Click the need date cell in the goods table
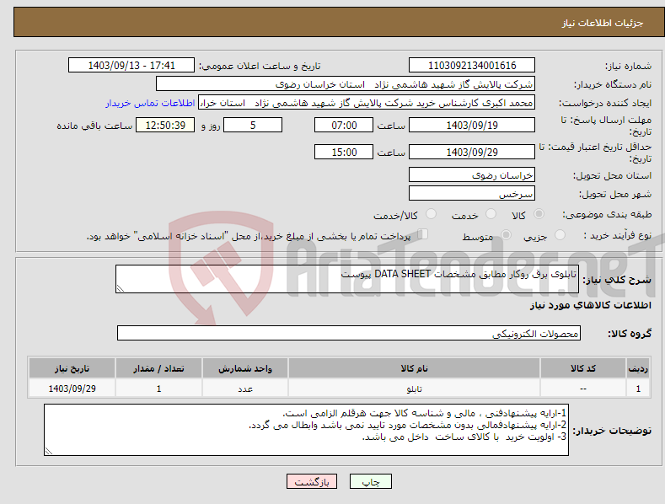Viewport: 665px width, 504px height. pos(72,389)
